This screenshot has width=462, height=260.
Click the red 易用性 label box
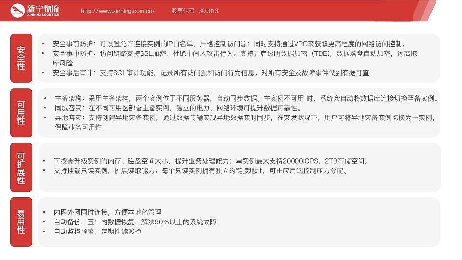[21, 222]
